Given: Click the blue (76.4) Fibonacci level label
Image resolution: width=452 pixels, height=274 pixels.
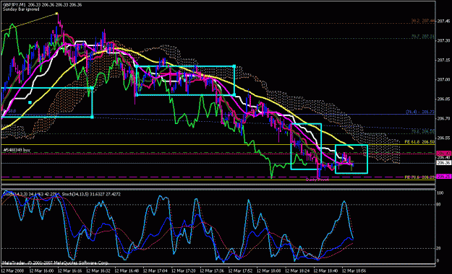Looking at the screenshot, I should (420, 112).
